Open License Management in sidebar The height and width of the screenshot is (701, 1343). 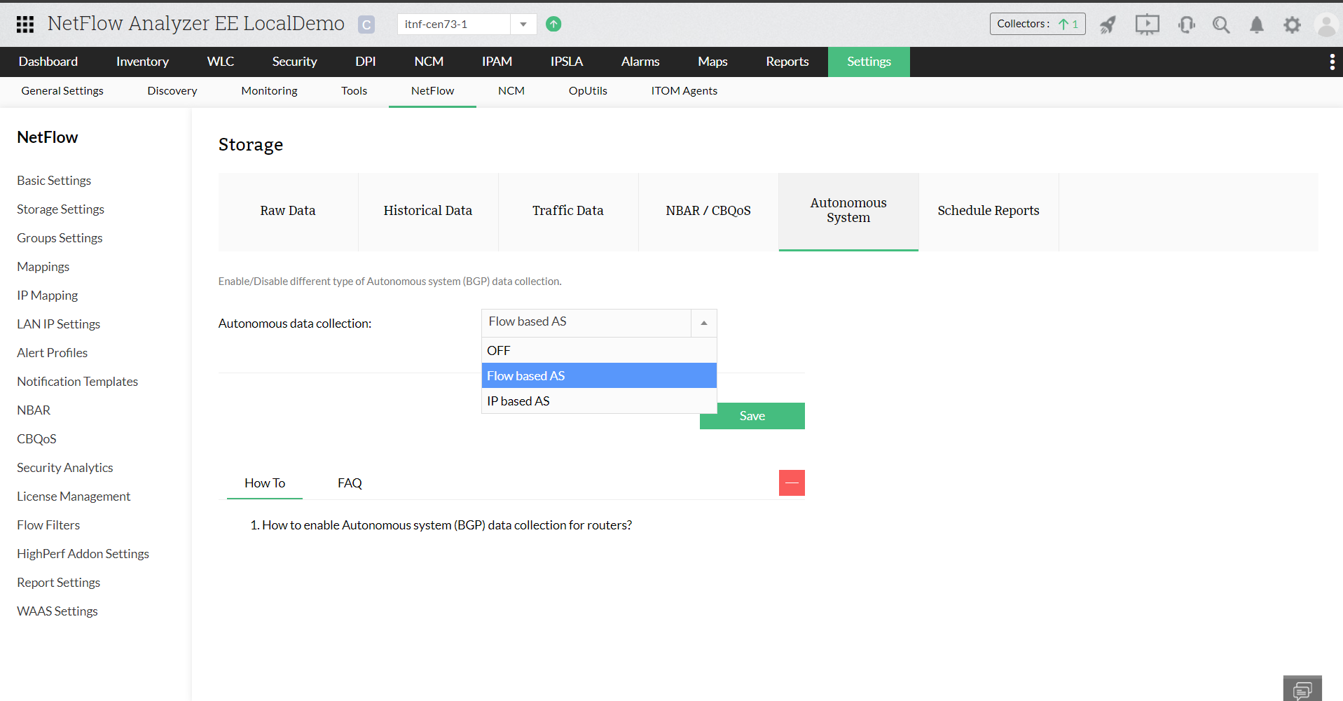click(74, 497)
